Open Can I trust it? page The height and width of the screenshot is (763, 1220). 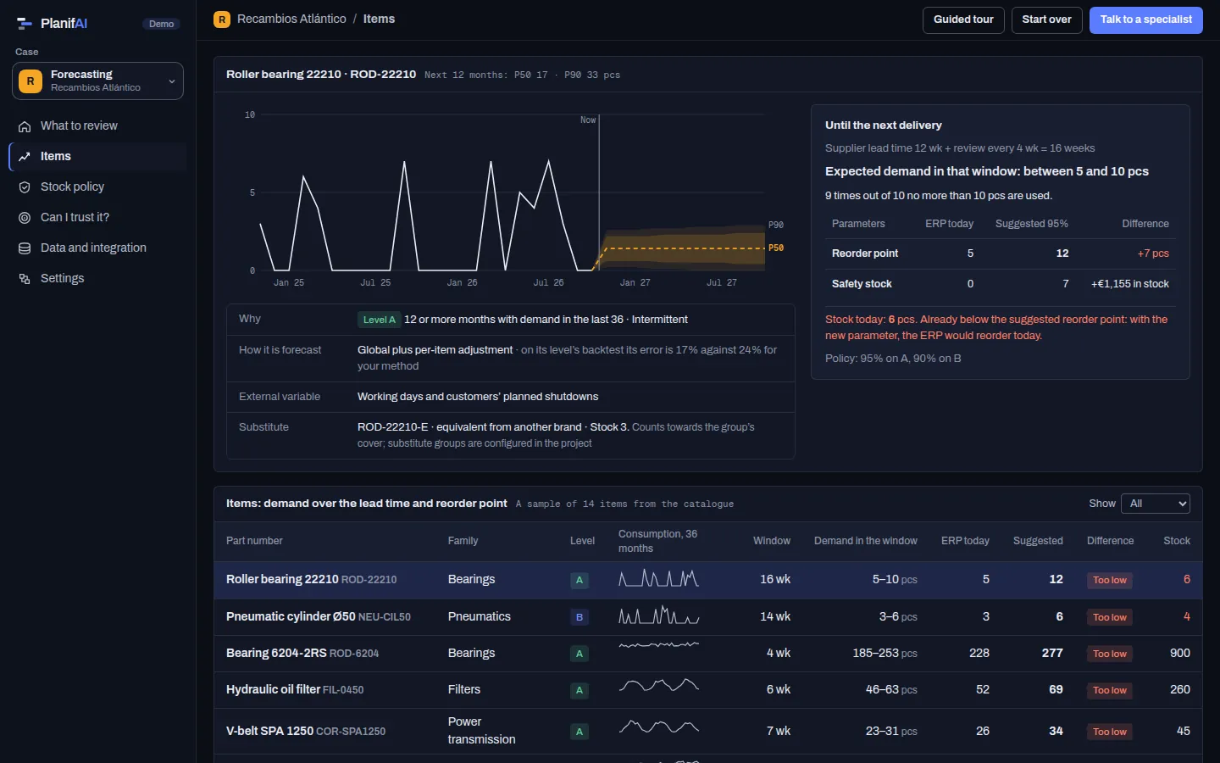pos(97,218)
